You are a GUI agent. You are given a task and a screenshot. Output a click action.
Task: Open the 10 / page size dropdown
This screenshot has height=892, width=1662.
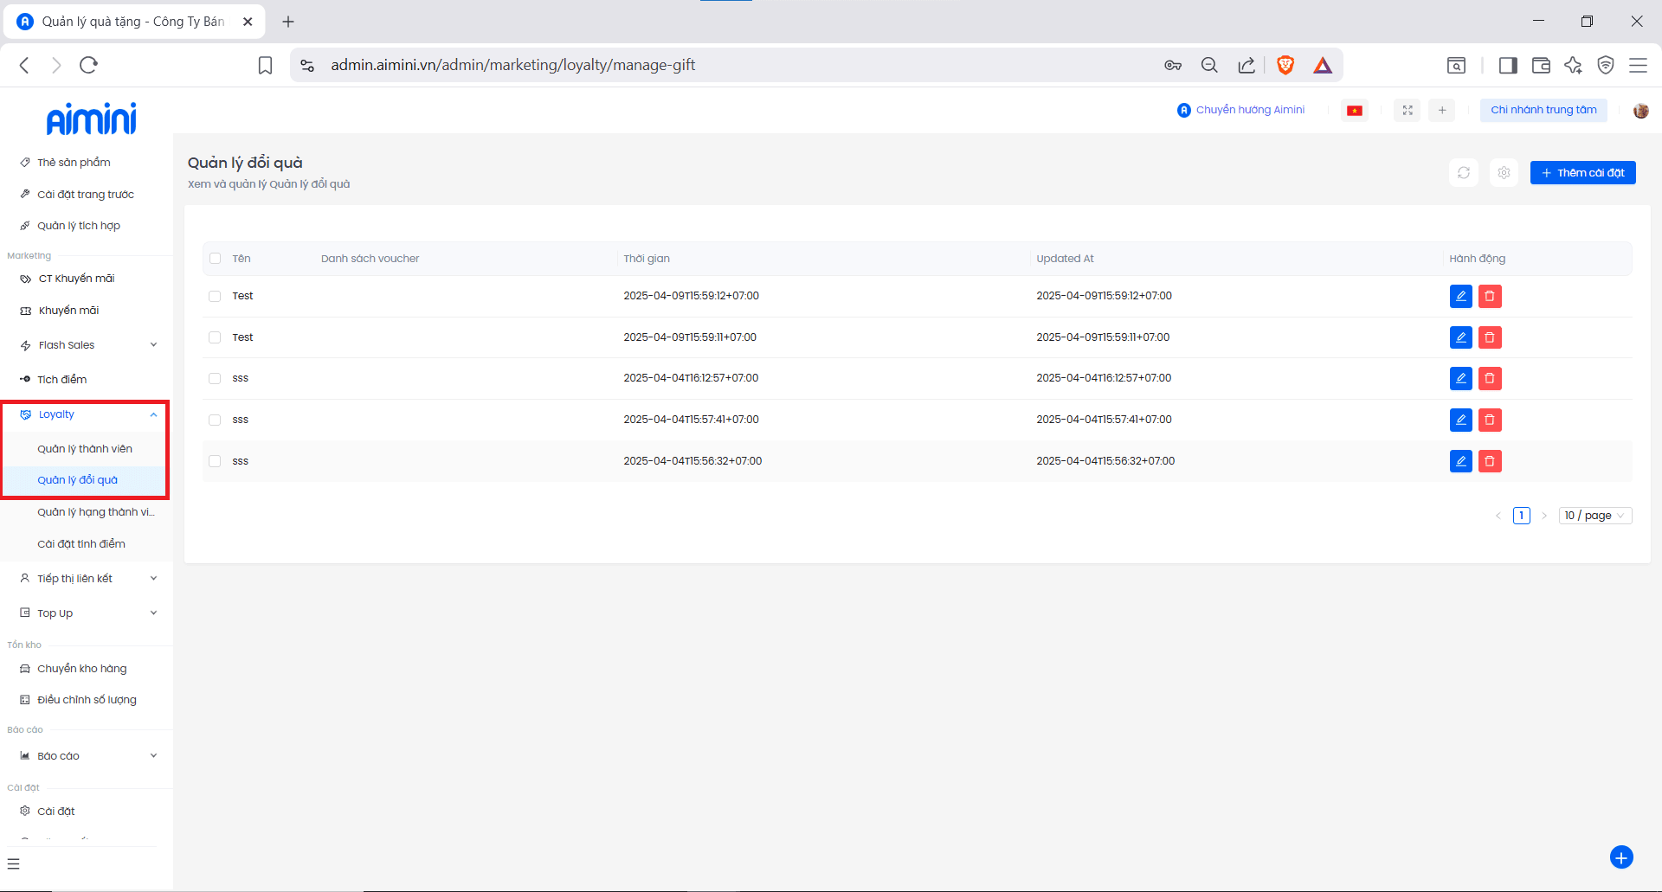1594,516
